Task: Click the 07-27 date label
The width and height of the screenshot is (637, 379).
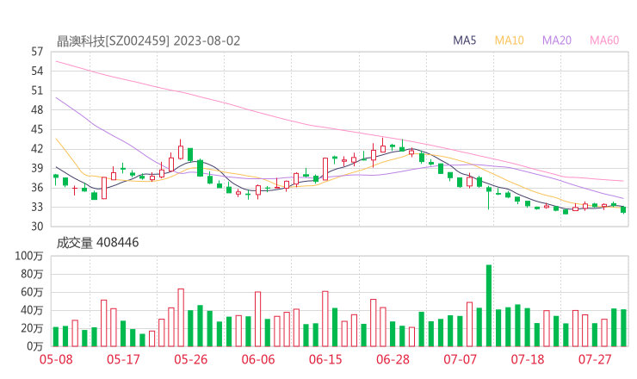Action: pos(595,359)
